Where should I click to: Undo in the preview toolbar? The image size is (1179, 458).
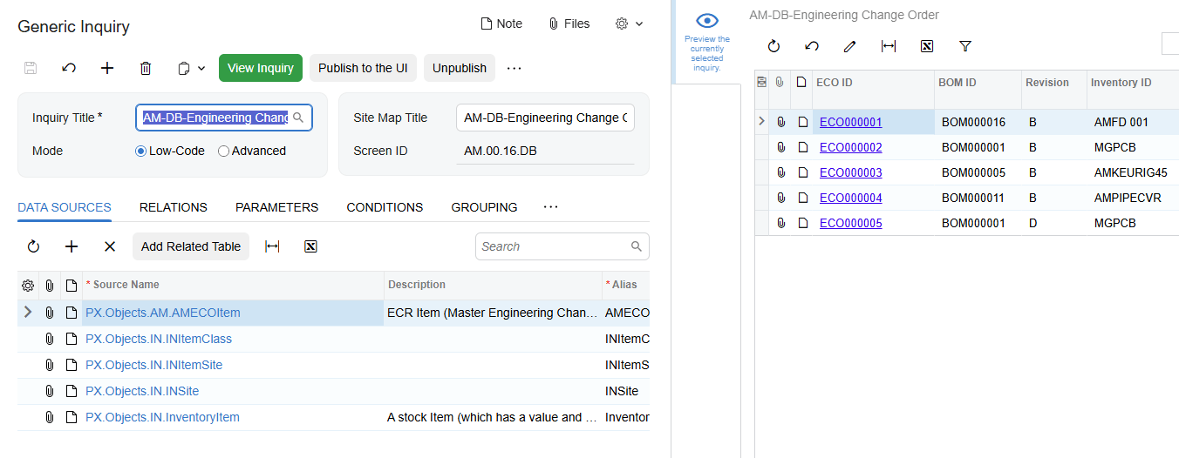pos(812,46)
